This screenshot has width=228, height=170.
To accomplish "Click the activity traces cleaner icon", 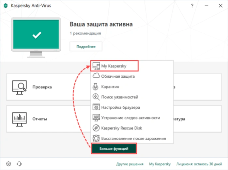I will coord(96,118).
